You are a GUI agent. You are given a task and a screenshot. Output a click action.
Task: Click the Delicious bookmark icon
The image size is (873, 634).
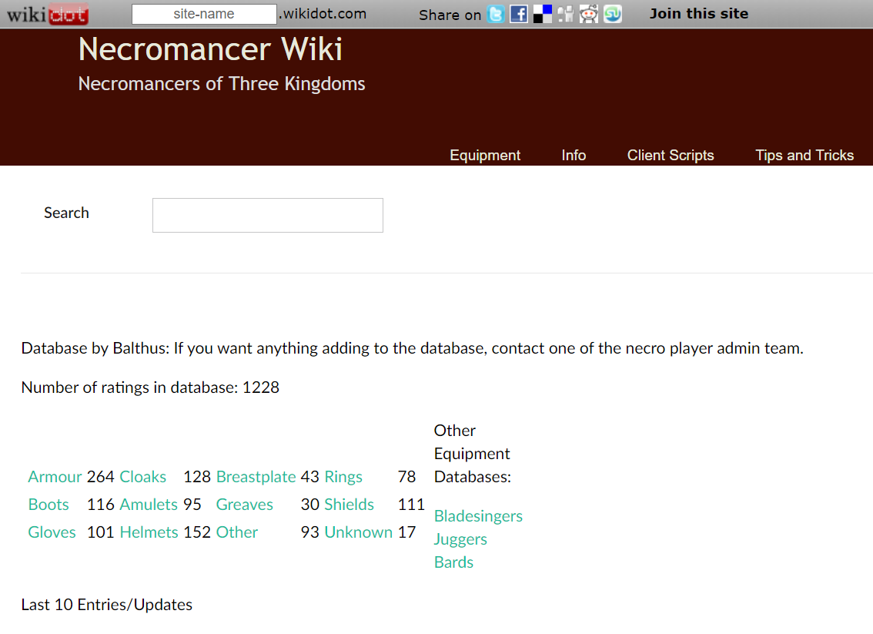543,14
